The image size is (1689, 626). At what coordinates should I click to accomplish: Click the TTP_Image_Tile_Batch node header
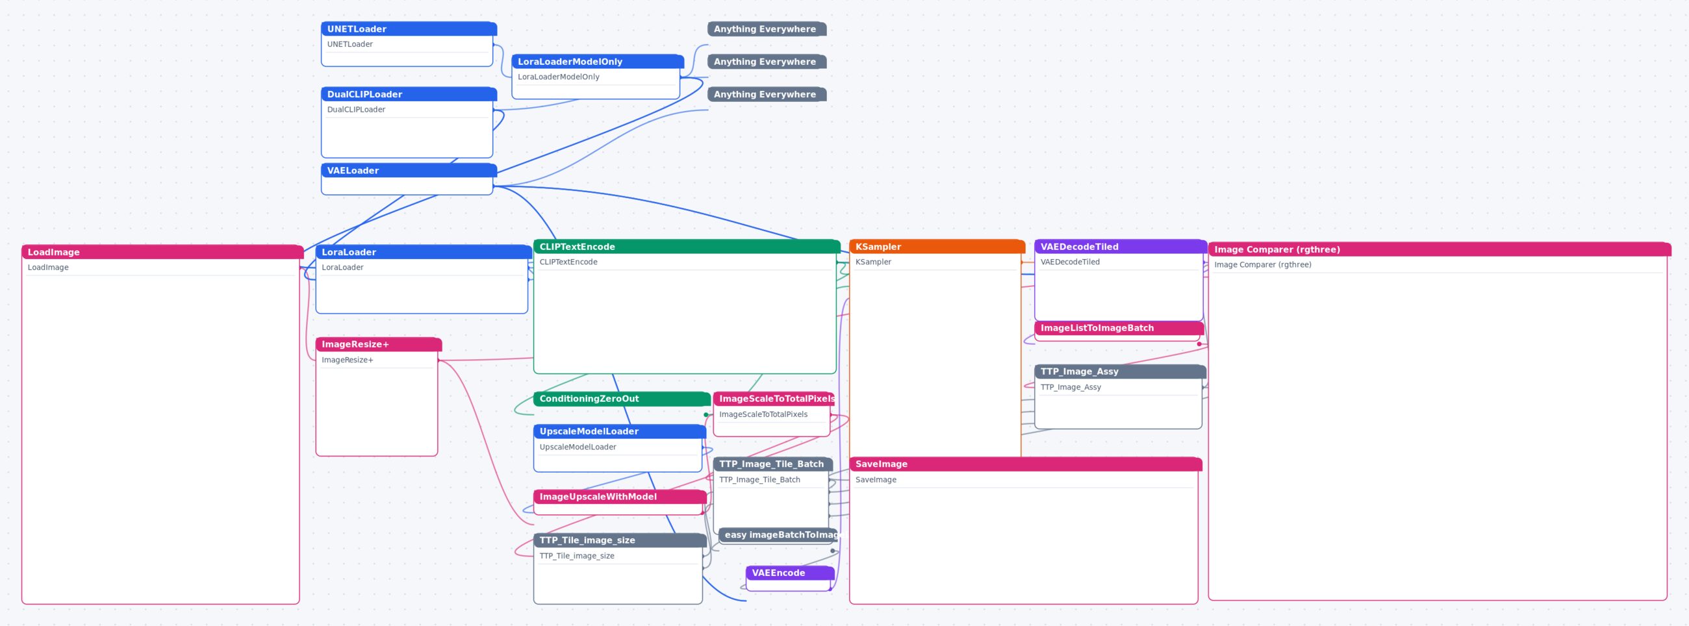(773, 465)
